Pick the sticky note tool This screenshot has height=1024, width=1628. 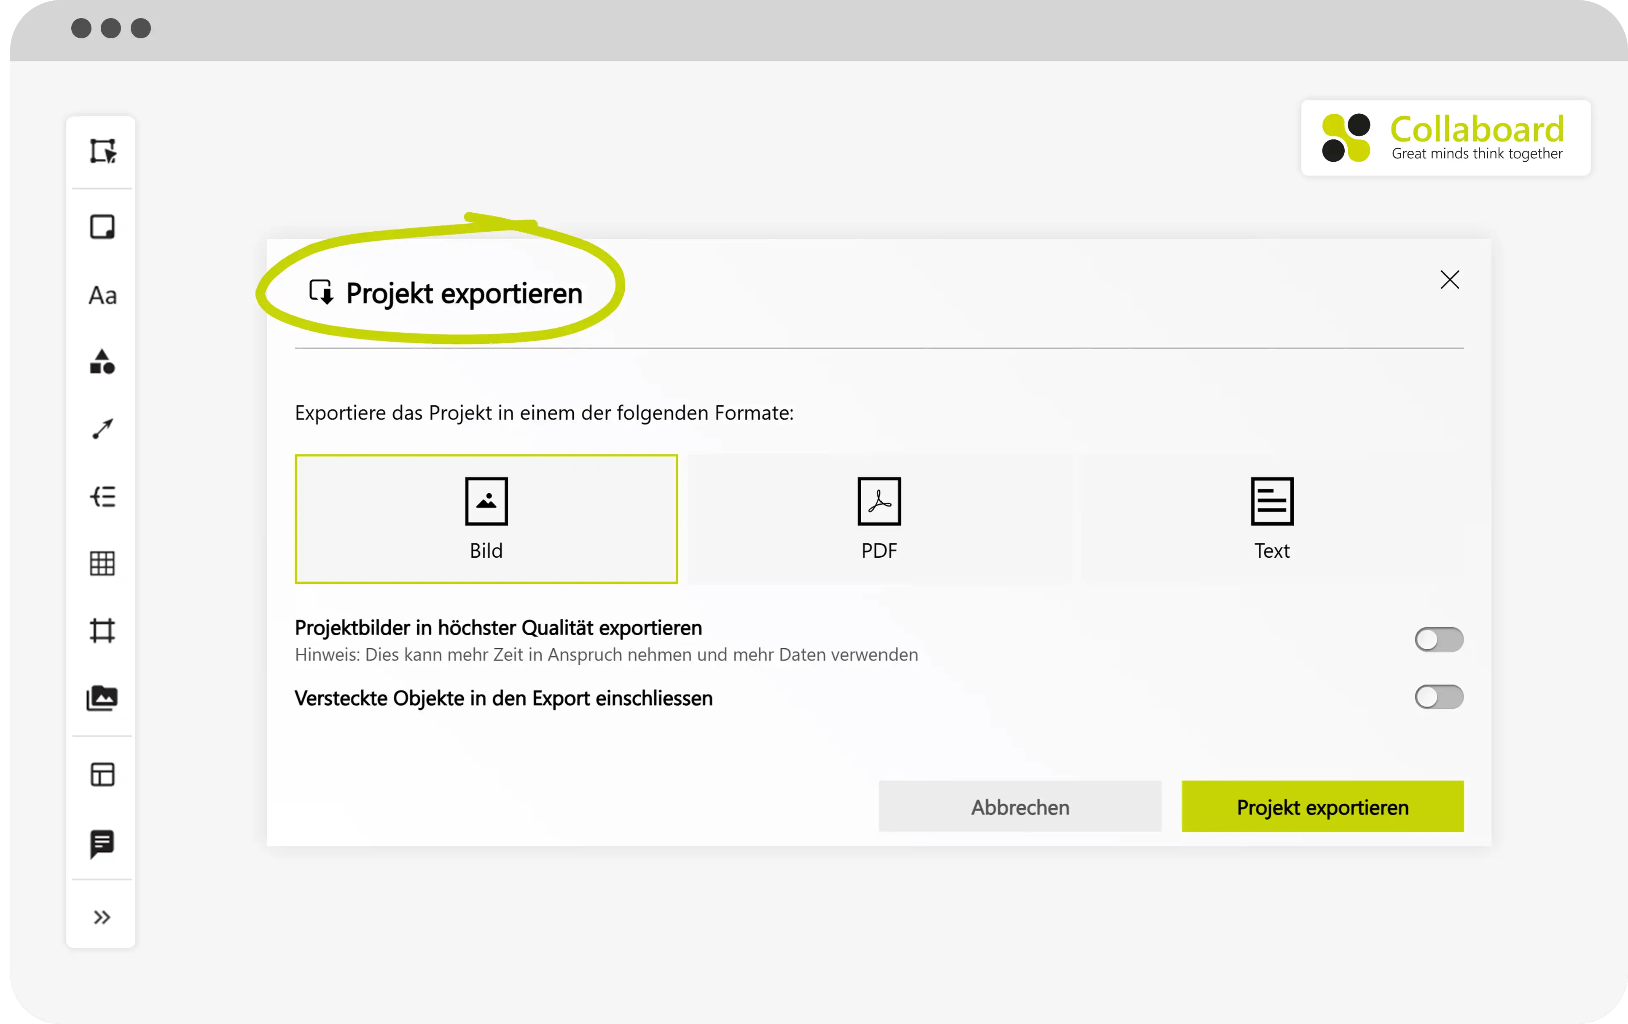point(102,227)
